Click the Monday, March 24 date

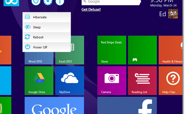tap(163, 5)
